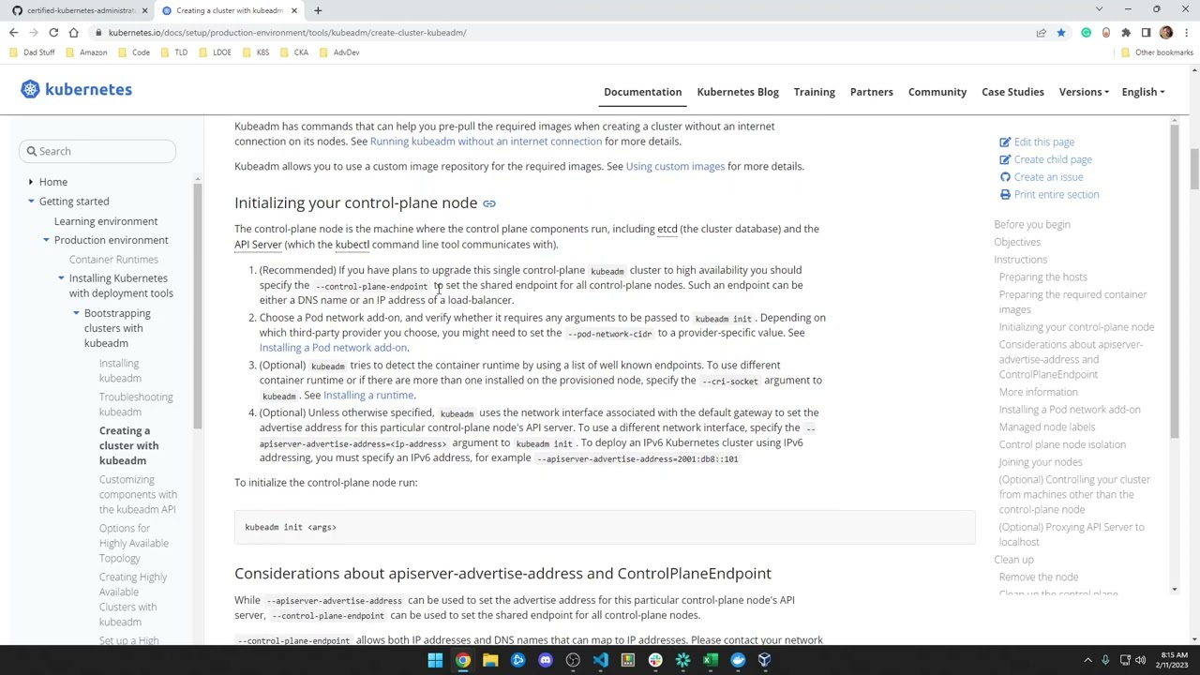This screenshot has width=1200, height=675.
Task: Open the Chrome profile avatar
Action: tap(1166, 33)
